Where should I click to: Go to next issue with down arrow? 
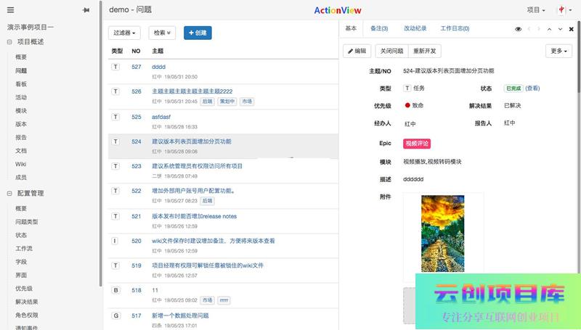560,29
